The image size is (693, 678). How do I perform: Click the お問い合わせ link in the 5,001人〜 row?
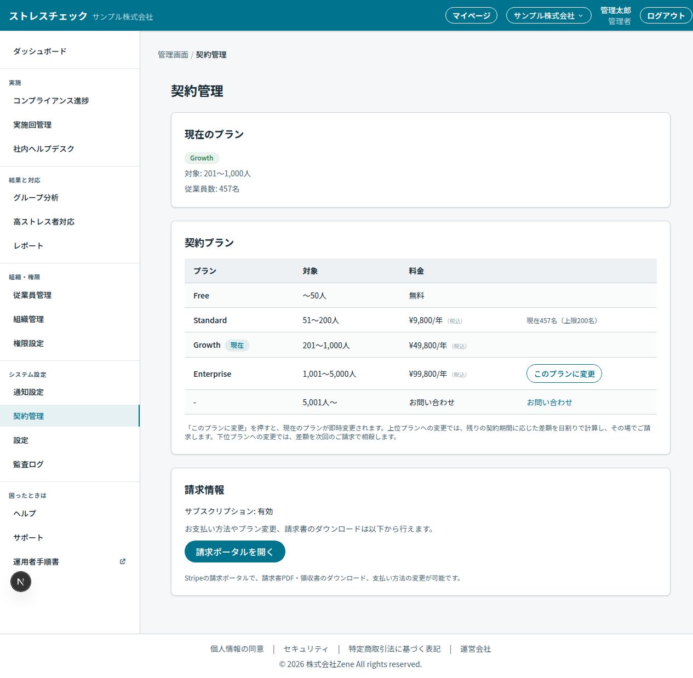pyautogui.click(x=549, y=403)
